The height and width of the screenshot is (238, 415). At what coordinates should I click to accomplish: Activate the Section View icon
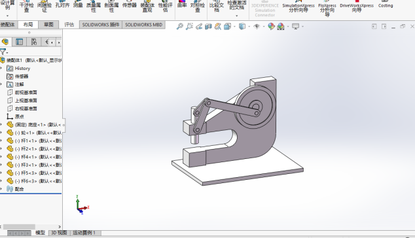pos(208,26)
